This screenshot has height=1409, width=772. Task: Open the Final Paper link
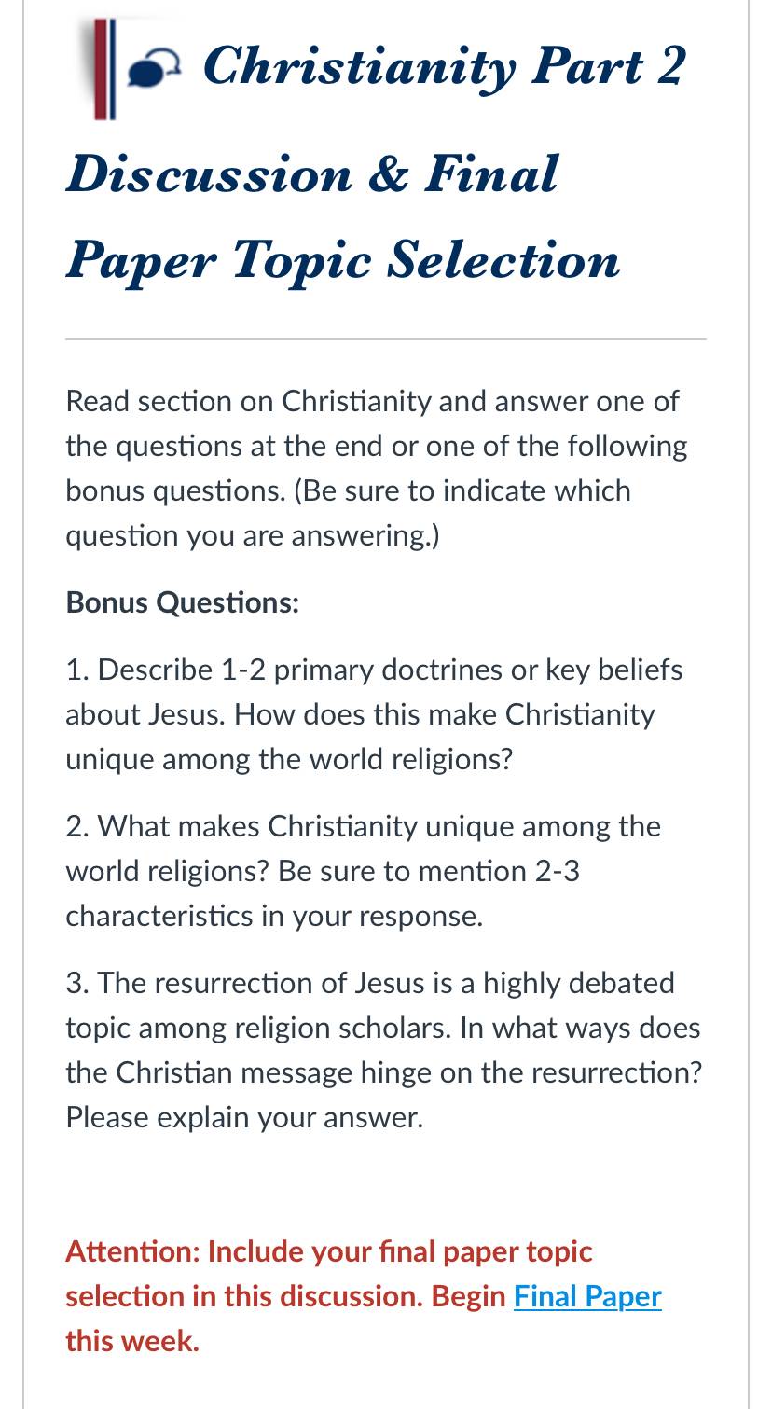click(x=587, y=1296)
